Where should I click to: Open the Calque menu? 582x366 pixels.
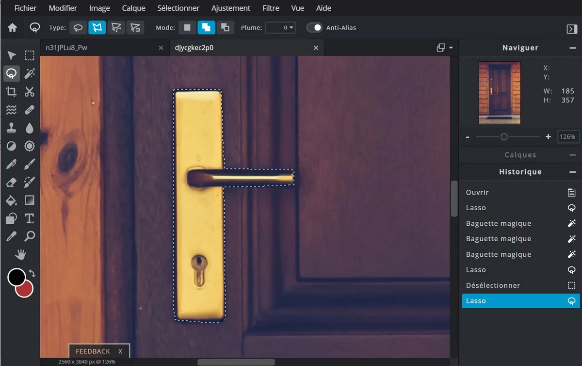(x=134, y=8)
